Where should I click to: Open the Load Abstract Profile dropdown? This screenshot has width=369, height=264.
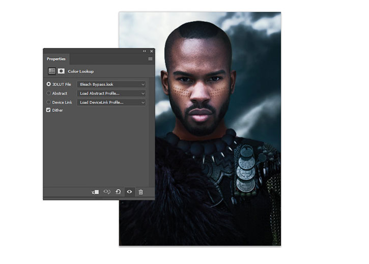coord(111,94)
